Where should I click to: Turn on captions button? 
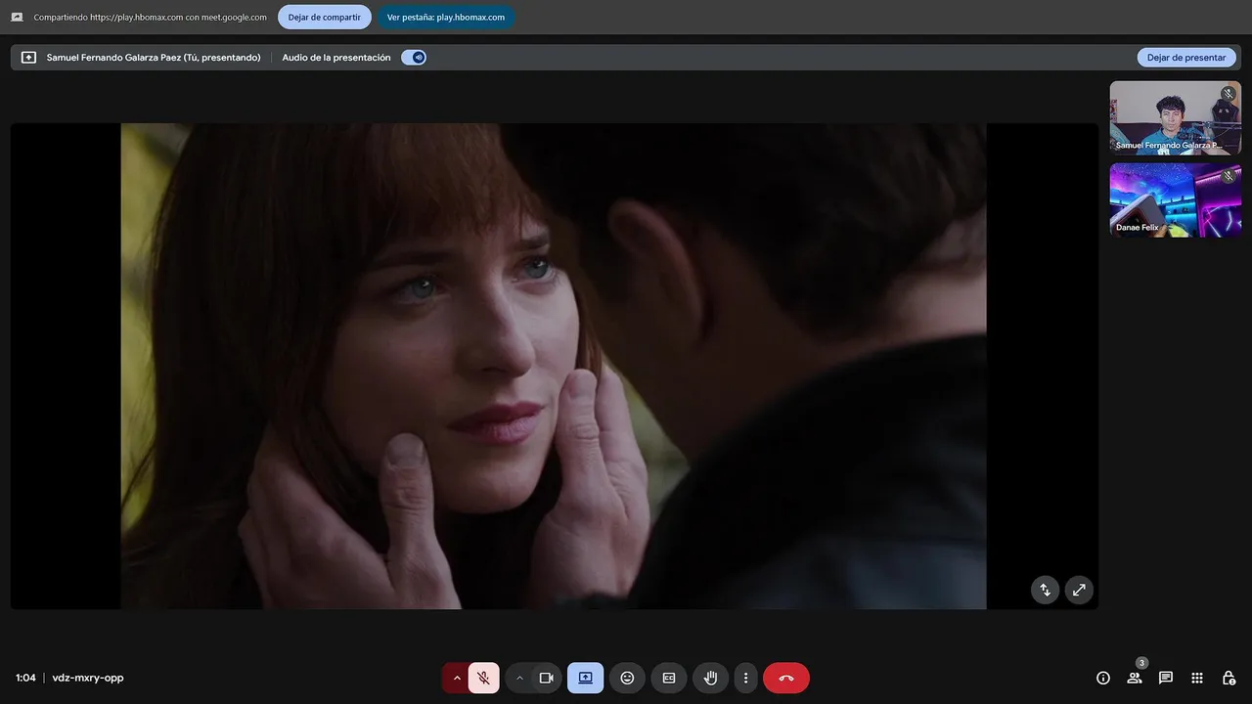(x=669, y=678)
